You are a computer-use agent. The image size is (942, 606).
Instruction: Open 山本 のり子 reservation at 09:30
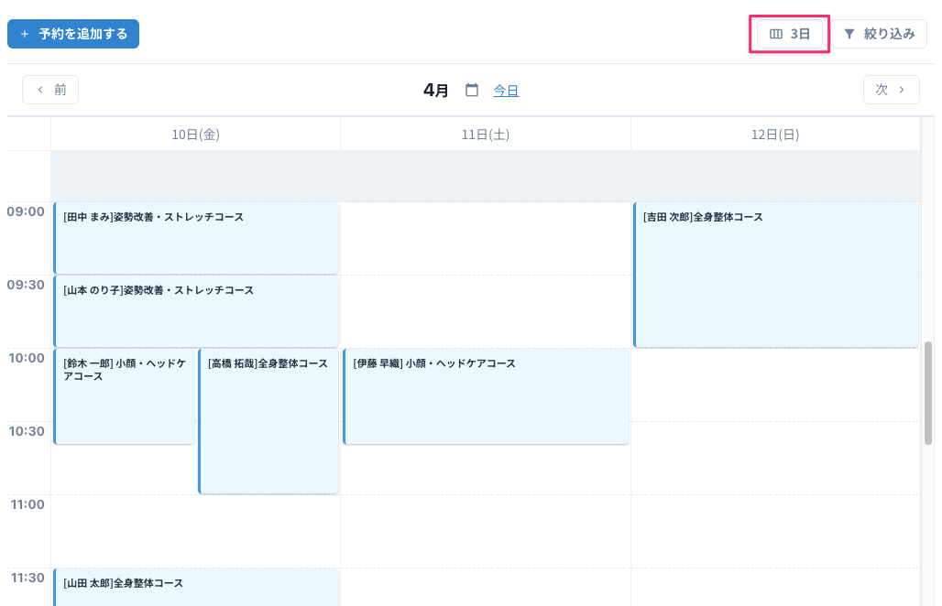(x=195, y=311)
